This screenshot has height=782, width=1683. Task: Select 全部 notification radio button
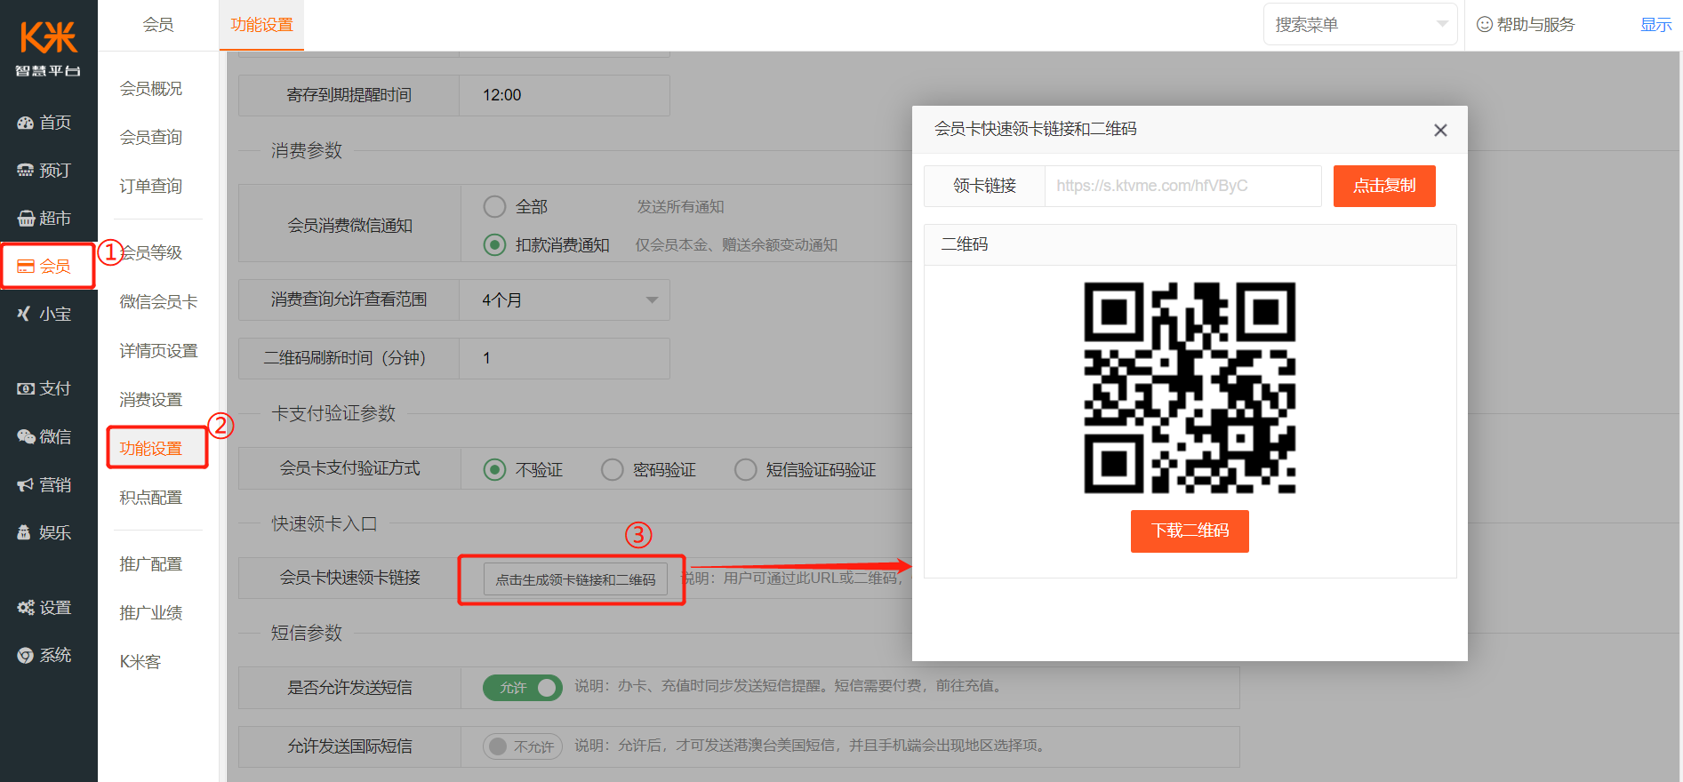point(494,207)
